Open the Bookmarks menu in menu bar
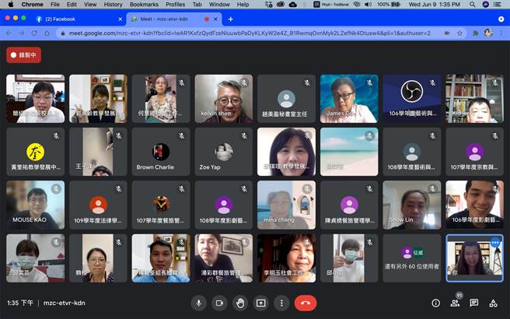 (144, 5)
